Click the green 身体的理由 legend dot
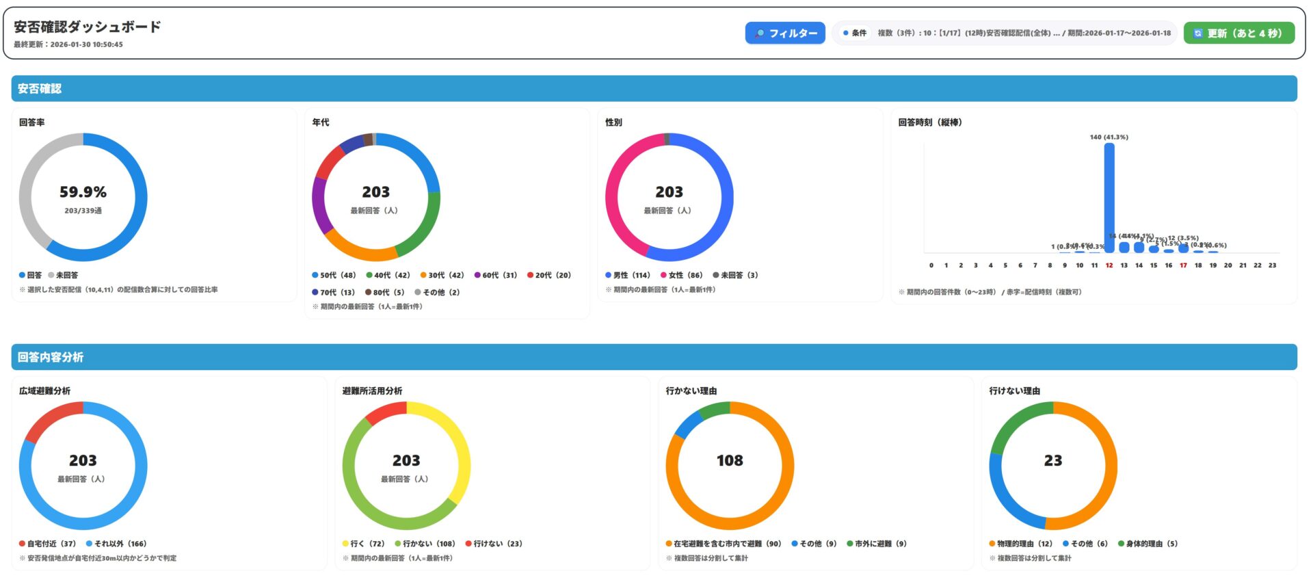 click(x=1122, y=544)
